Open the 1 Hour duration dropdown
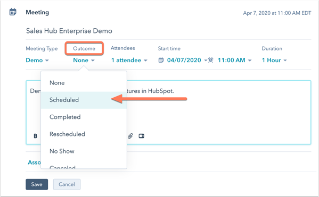 tap(274, 60)
